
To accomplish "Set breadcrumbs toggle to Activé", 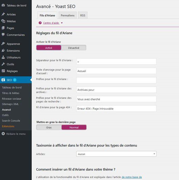I will pyautogui.click(x=49, y=48).
